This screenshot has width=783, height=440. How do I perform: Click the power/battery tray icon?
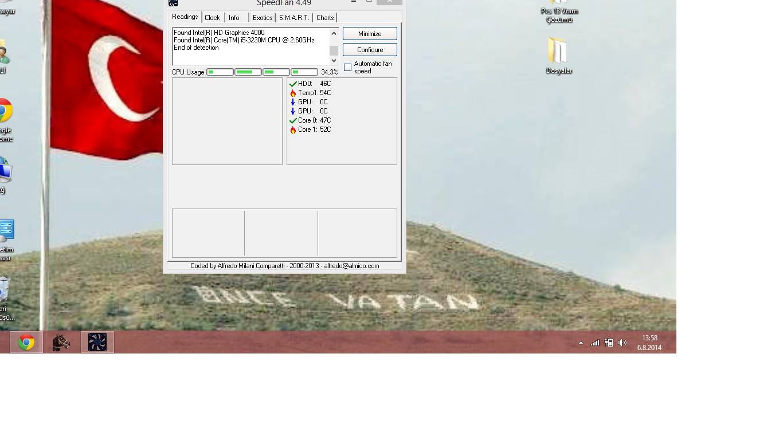[x=609, y=343]
